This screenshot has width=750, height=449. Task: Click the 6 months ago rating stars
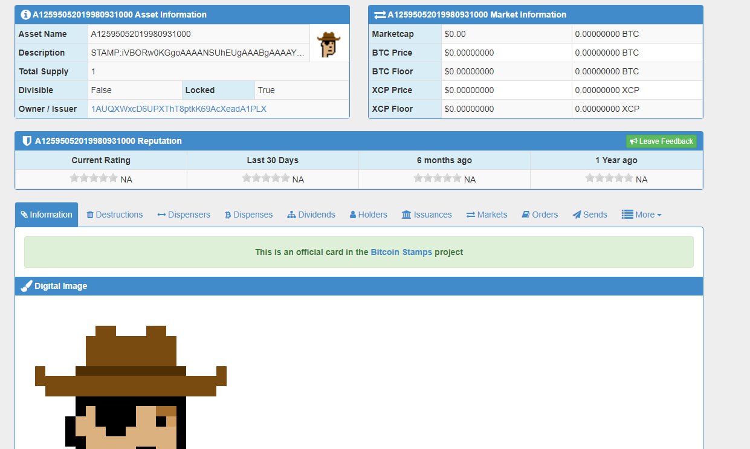point(437,178)
